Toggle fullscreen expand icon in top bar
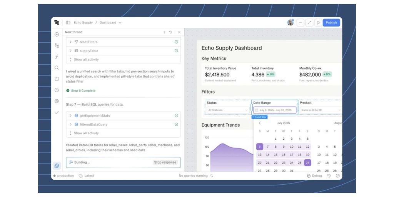Screen dimensions: 394x197 tap(309, 23)
